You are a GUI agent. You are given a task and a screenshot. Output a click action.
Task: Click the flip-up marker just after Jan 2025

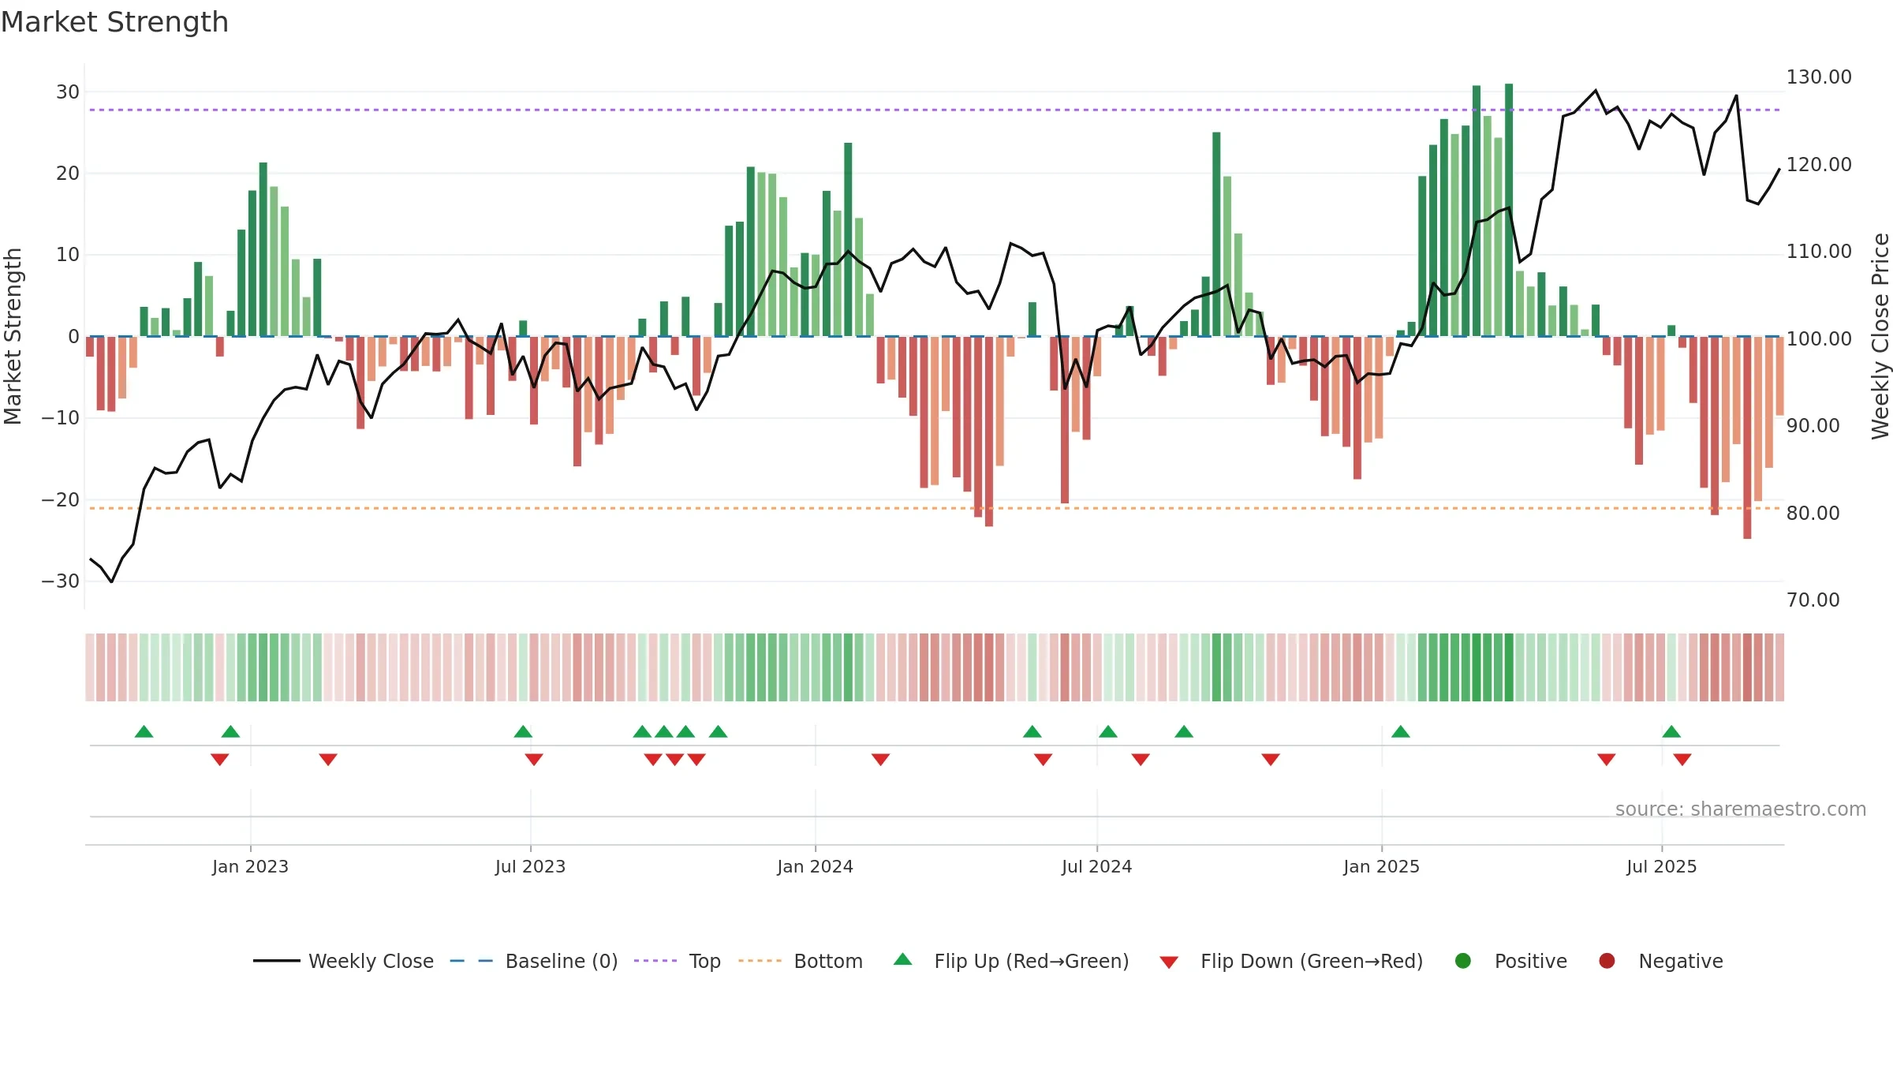pos(1401,732)
